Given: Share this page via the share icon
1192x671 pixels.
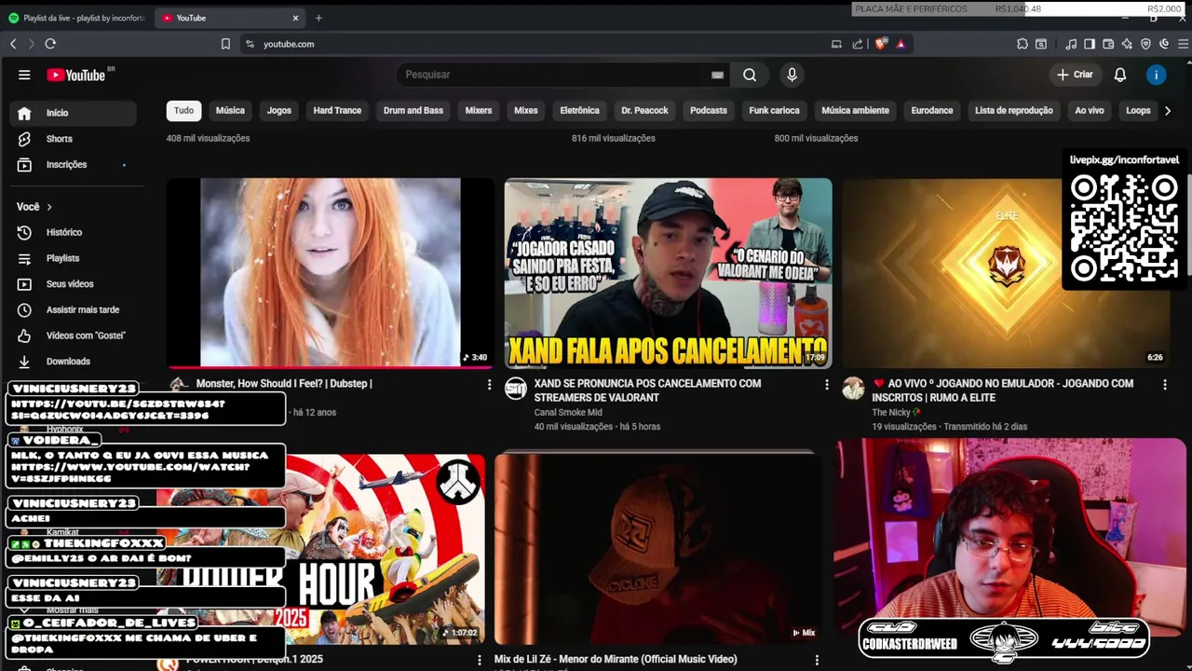Looking at the screenshot, I should [858, 44].
